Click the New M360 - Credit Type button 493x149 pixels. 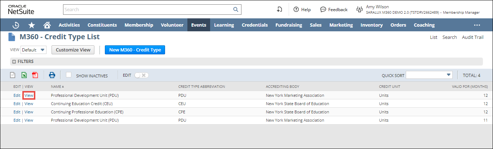click(135, 50)
